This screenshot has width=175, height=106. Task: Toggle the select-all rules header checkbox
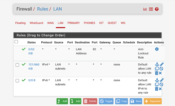[16, 42]
